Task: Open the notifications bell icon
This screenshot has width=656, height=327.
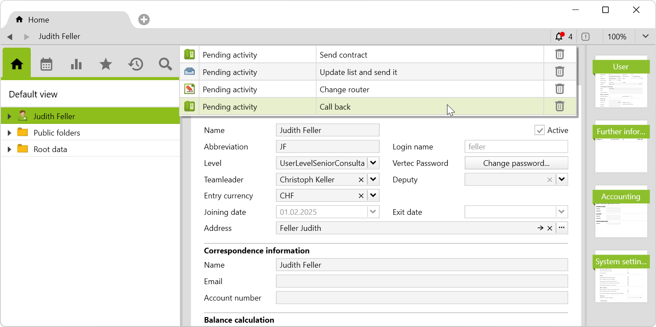Action: pos(559,36)
